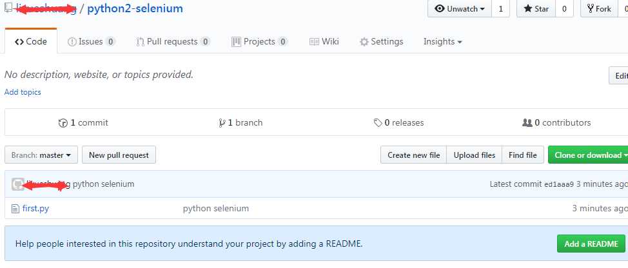628x268 pixels.
Task: Click "No description, website, or topics provided." text
Action: pos(99,75)
